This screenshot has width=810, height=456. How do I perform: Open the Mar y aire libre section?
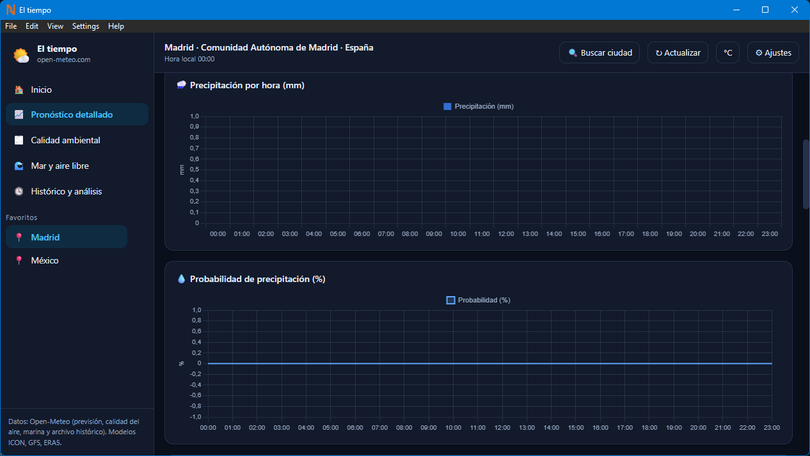[x=77, y=166]
